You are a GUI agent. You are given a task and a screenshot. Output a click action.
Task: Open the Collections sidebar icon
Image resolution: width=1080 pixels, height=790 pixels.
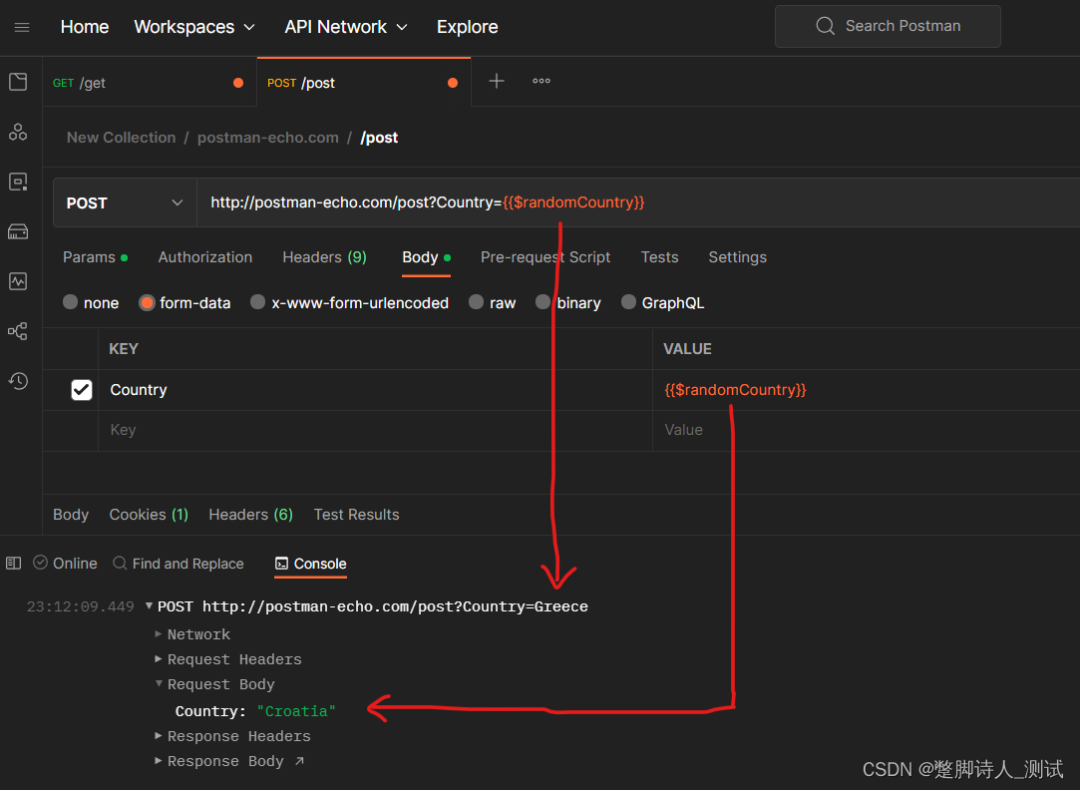(18, 82)
